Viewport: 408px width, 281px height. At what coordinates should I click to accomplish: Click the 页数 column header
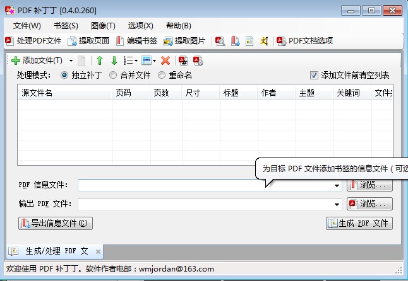click(165, 93)
